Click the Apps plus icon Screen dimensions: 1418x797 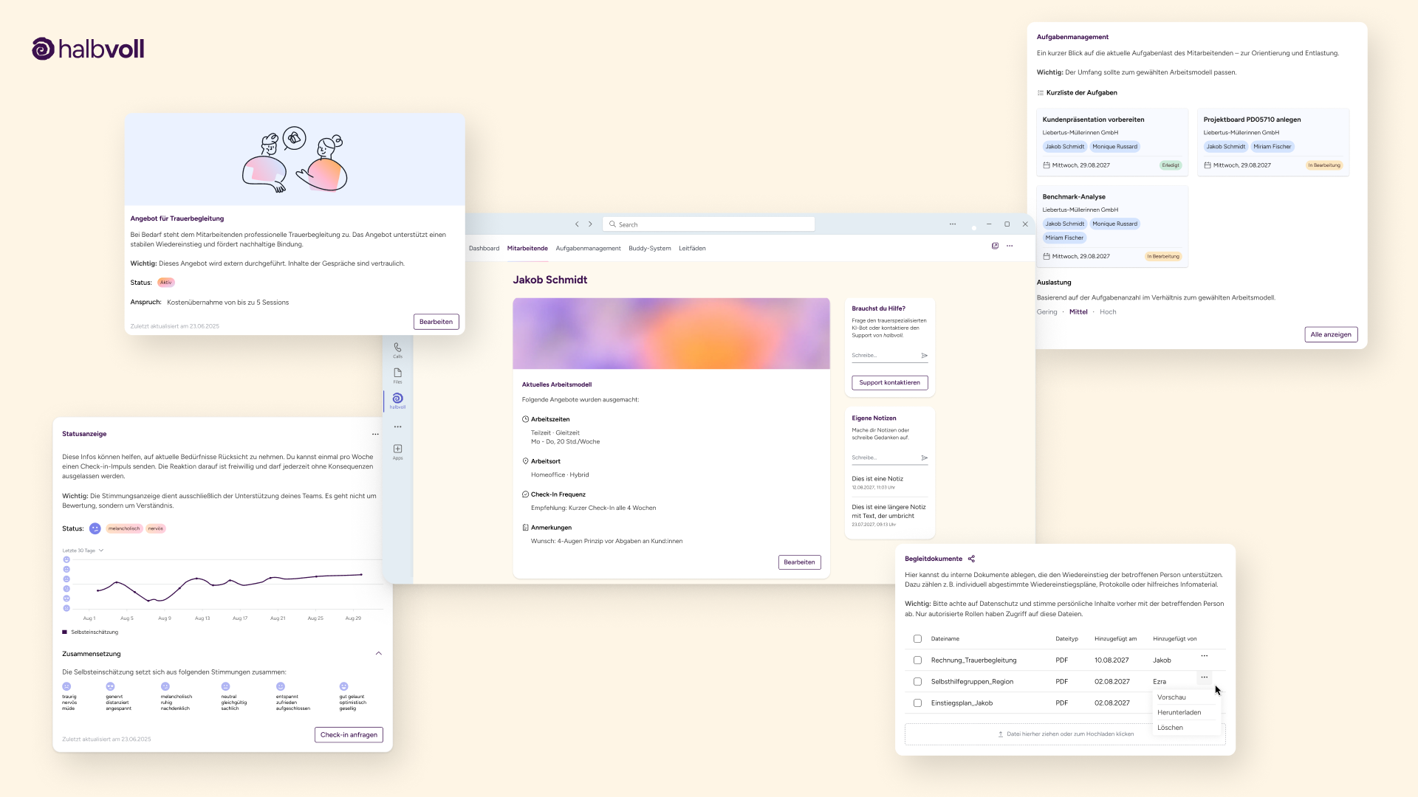click(x=397, y=449)
